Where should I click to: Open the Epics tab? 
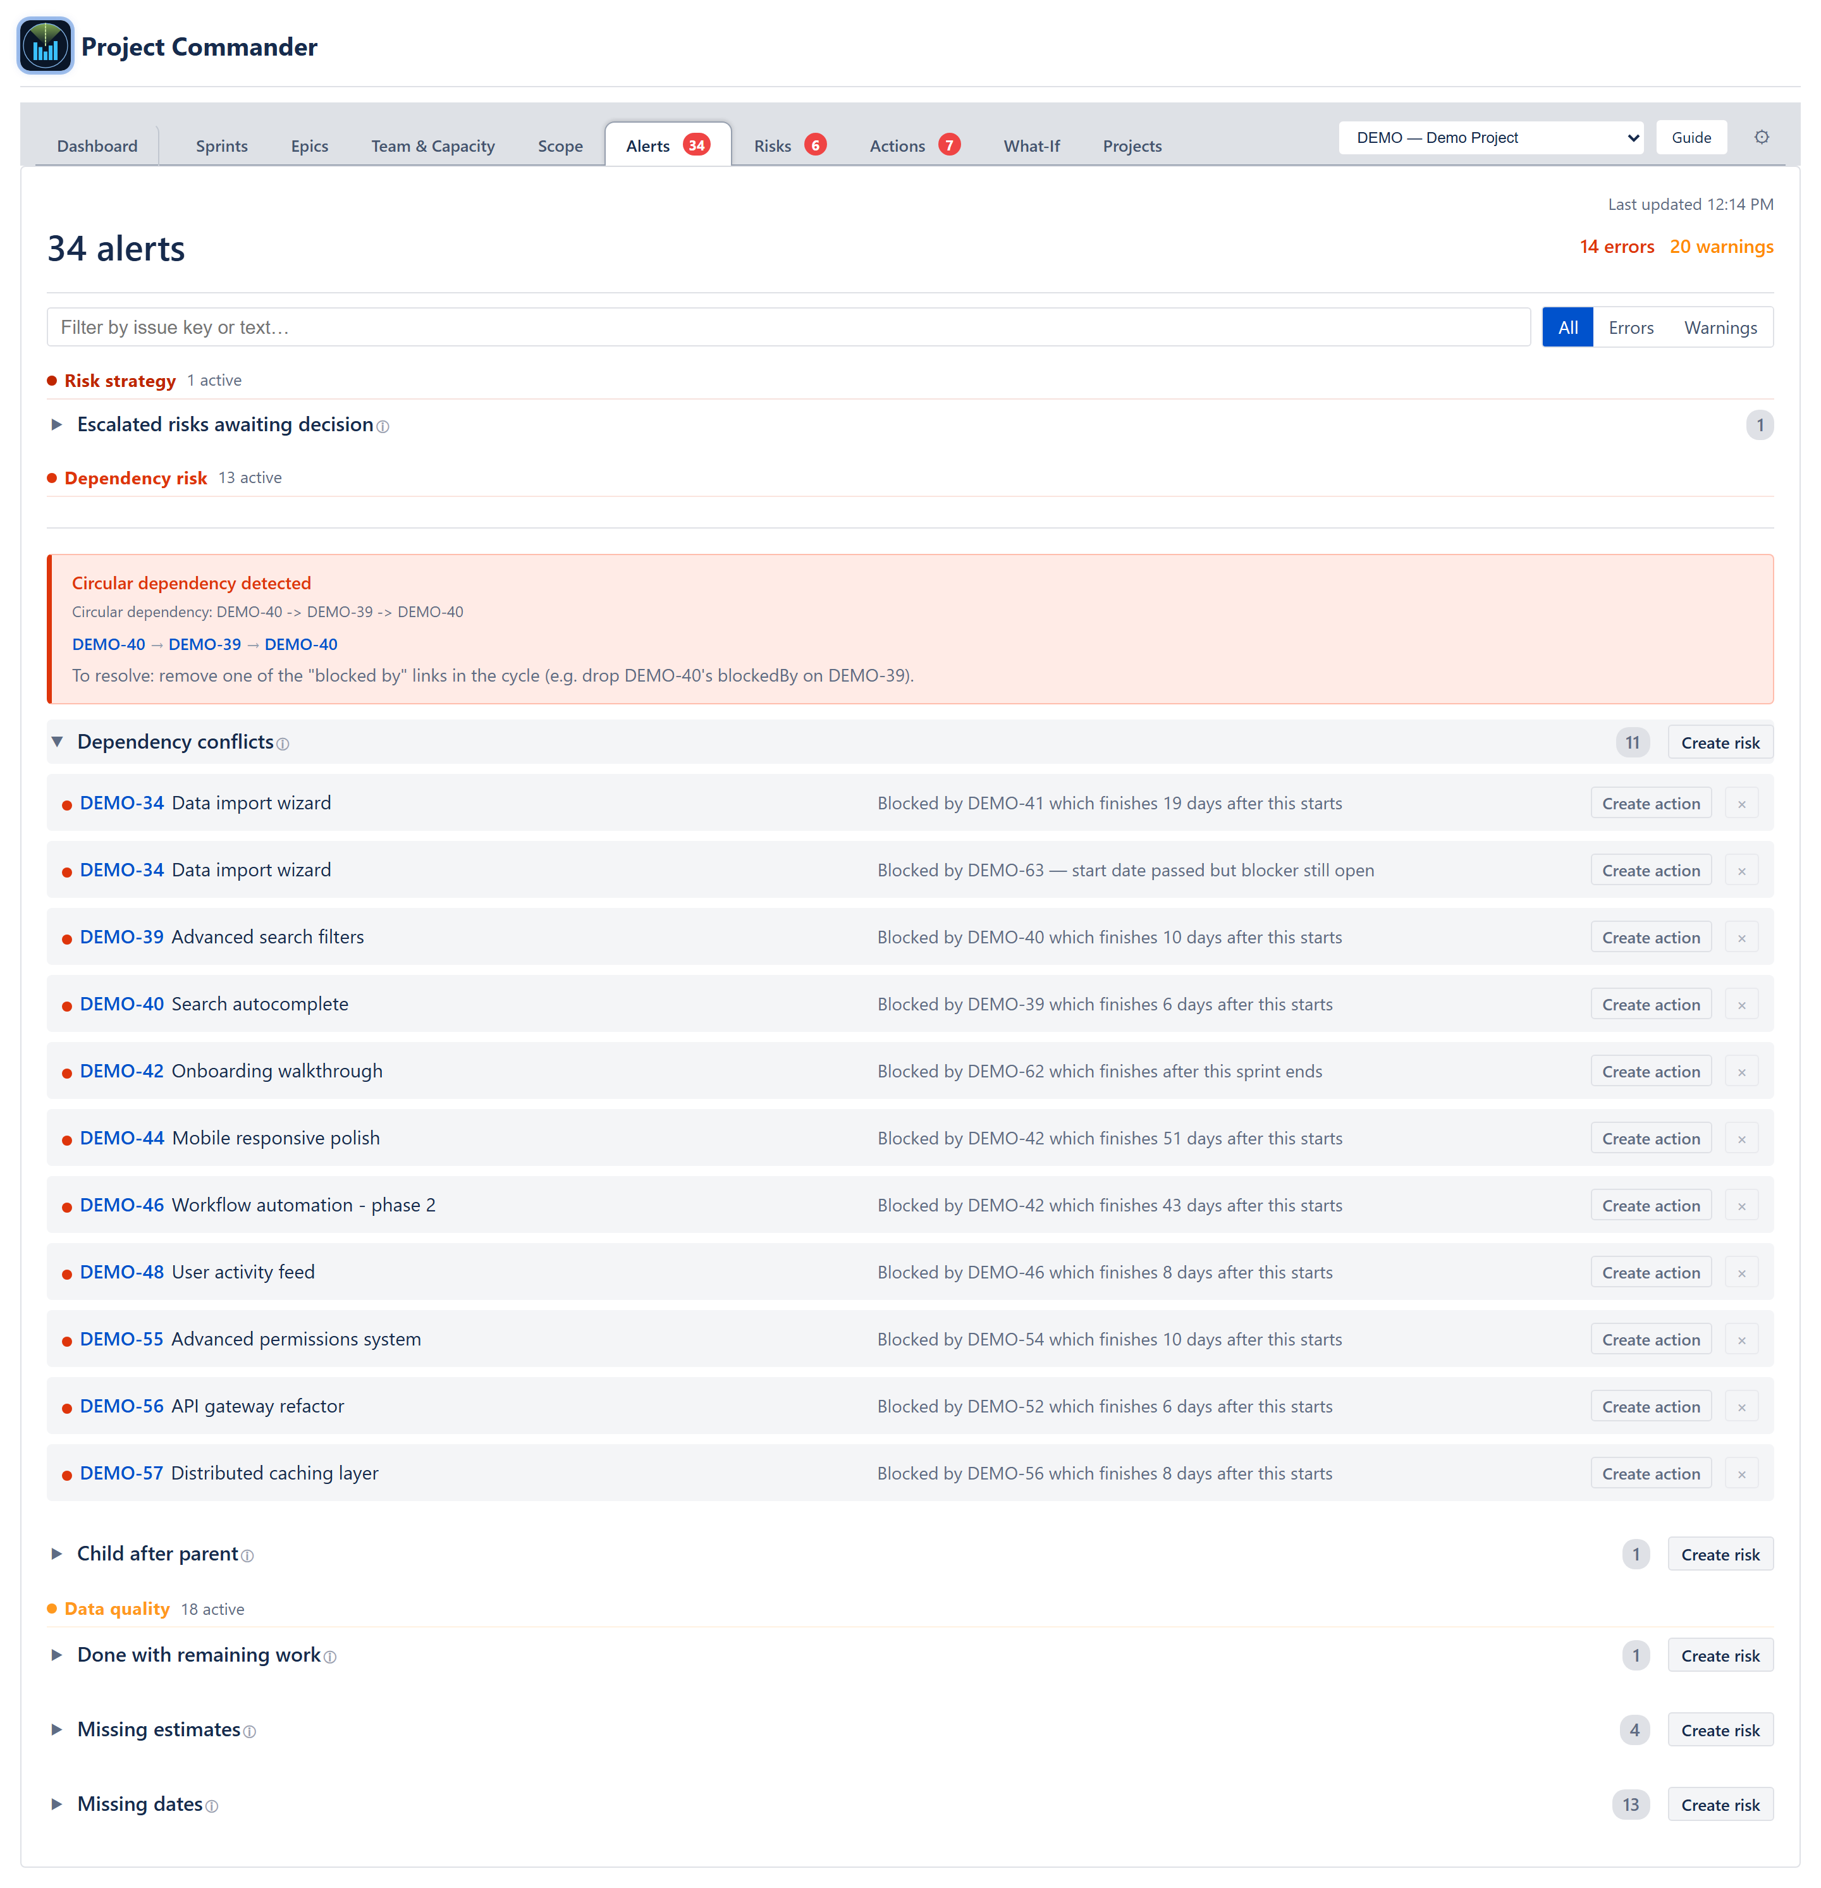(309, 145)
